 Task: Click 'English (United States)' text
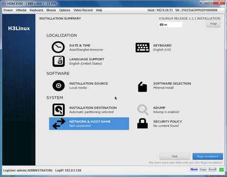[85, 63]
